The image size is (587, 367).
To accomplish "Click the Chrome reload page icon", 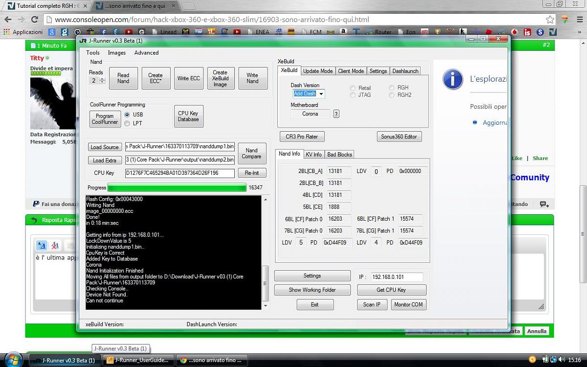I will point(34,20).
